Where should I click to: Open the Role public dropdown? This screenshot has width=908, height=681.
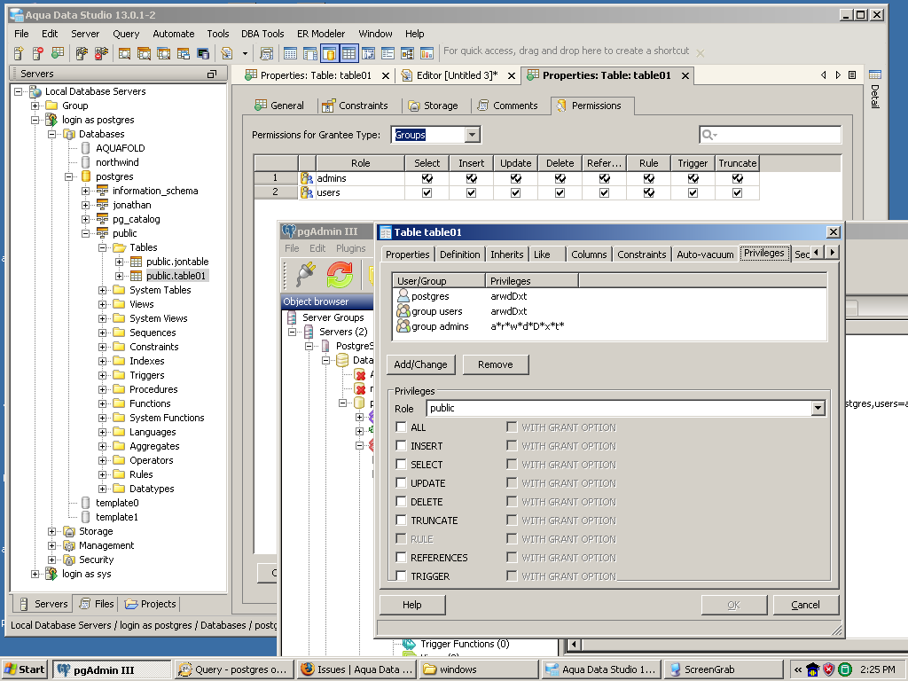(818, 408)
